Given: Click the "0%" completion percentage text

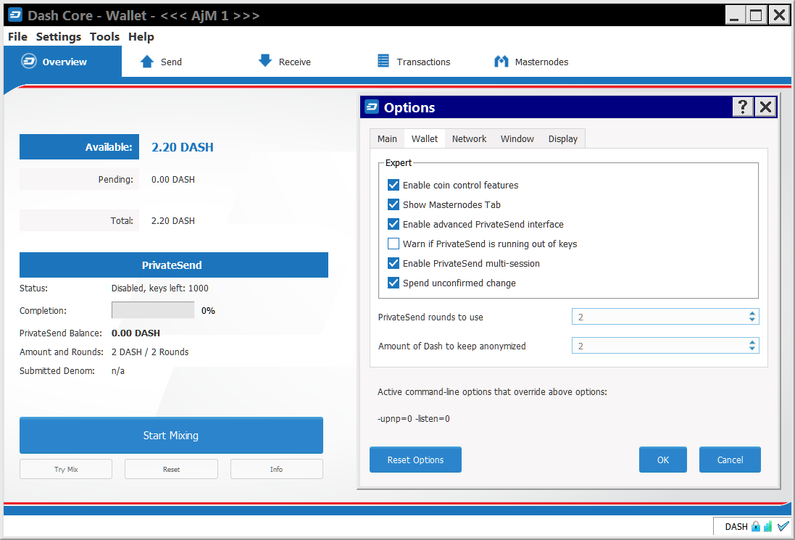Looking at the screenshot, I should pos(209,311).
